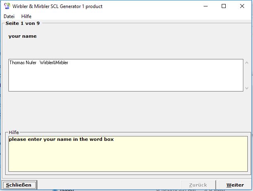Click the greyed-out Zurück button
The width and height of the screenshot is (253, 191).
pos(198,185)
